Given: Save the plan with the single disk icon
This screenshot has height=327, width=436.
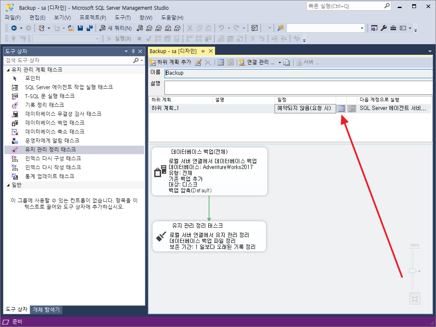Looking at the screenshot, I should (80, 28).
